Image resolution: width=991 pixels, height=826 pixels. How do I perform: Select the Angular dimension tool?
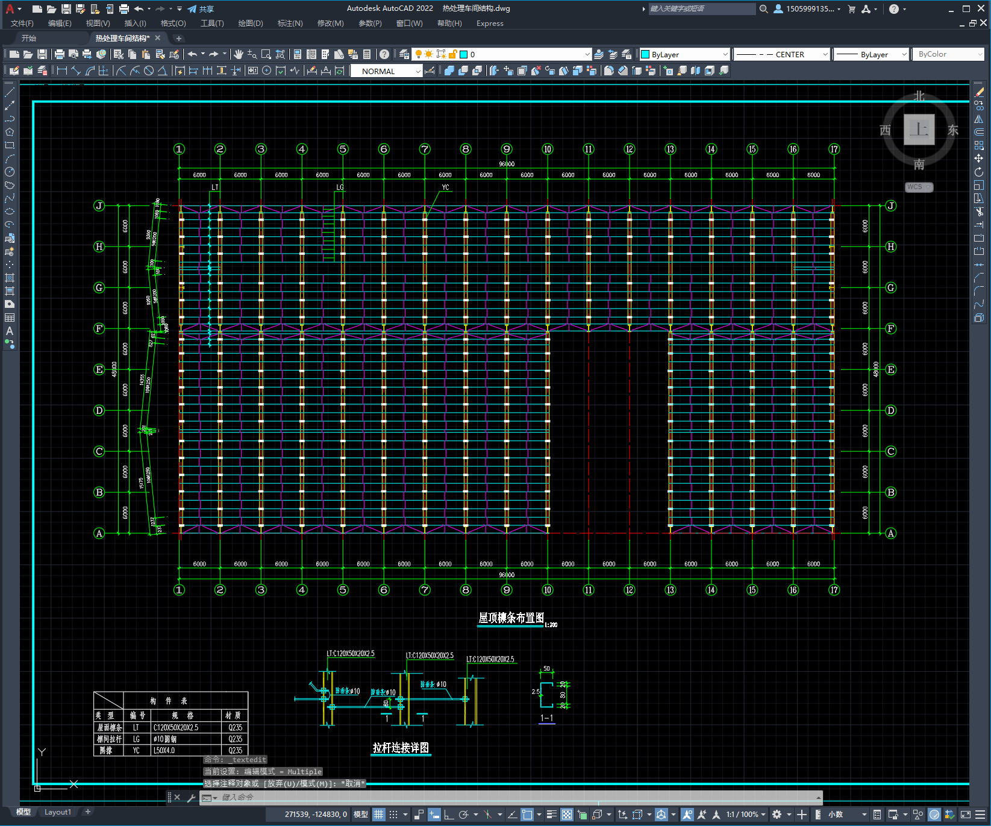point(162,71)
